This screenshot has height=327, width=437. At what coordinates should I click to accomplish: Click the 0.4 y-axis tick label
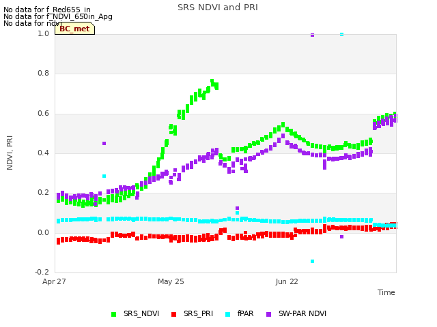tap(43, 153)
